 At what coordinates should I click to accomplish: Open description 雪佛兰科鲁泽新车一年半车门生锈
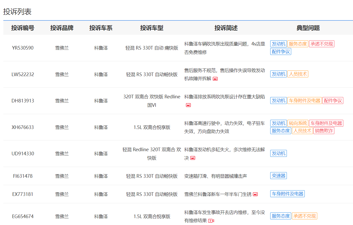click(218, 194)
